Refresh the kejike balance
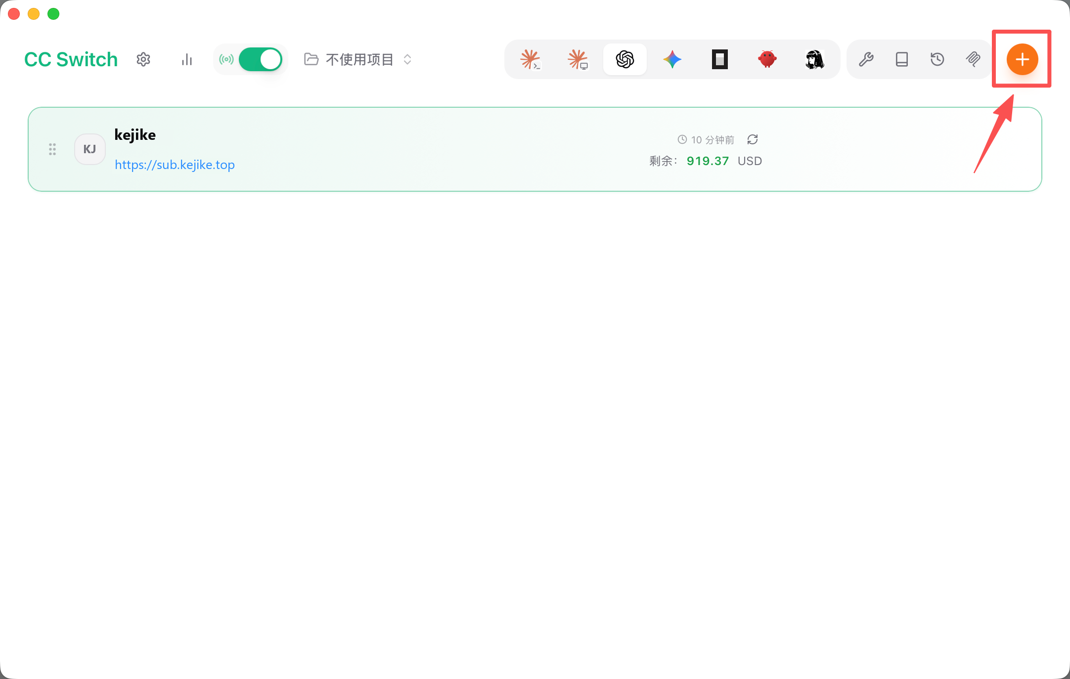This screenshot has height=679, width=1070. (753, 140)
